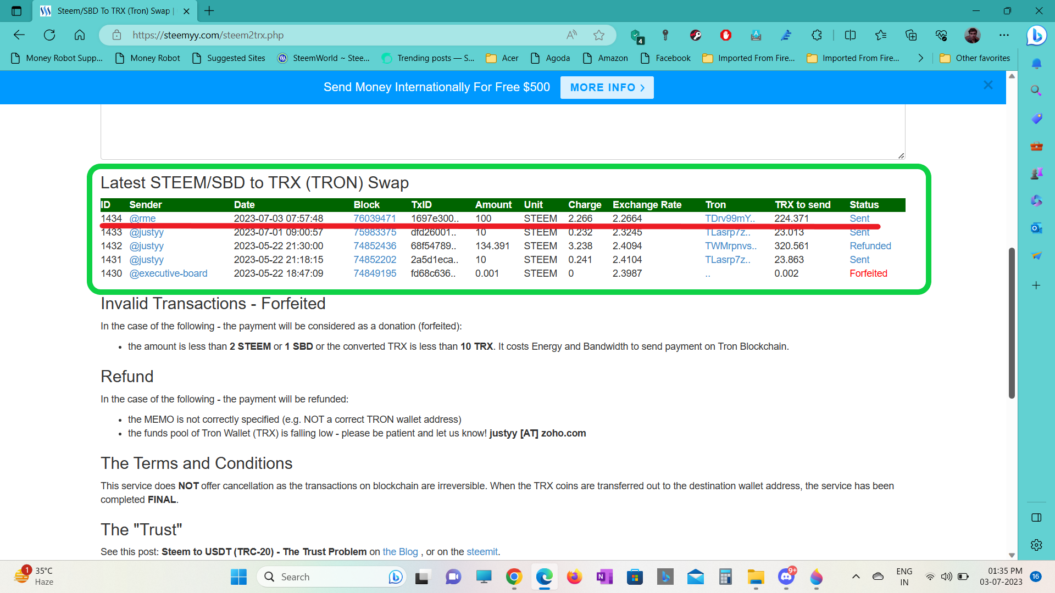
Task: Open browser Collections icon
Action: pos(911,35)
